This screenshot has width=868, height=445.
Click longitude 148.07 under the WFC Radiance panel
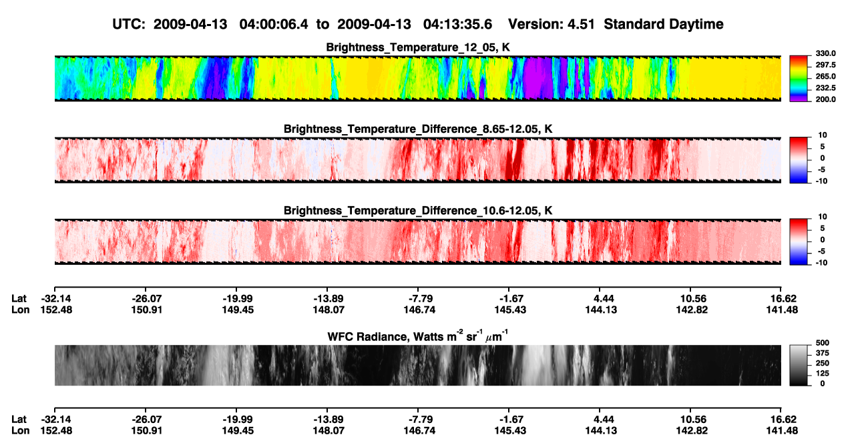click(329, 430)
